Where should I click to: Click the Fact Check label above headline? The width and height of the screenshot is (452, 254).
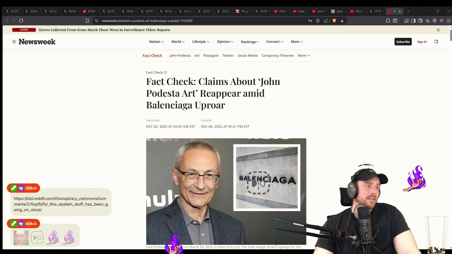click(154, 73)
